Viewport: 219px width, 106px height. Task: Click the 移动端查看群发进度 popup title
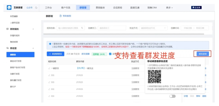[x=158, y=61]
